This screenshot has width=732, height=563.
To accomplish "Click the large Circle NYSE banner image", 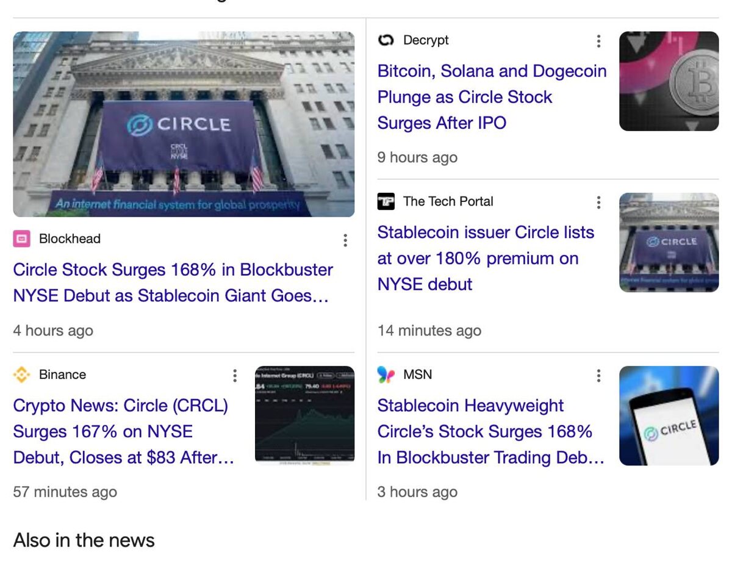I will [184, 124].
